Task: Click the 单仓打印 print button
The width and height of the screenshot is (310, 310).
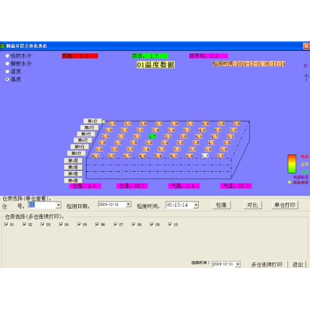Action: click(x=285, y=205)
